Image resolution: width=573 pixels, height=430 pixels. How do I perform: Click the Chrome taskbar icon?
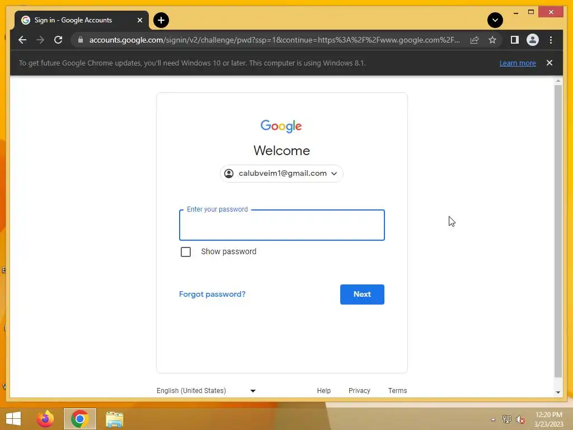point(79,419)
